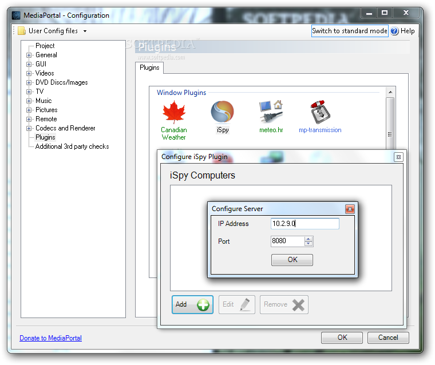This screenshot has width=435, height=365.
Task: Click the blue Help question mark icon
Action: (x=394, y=31)
